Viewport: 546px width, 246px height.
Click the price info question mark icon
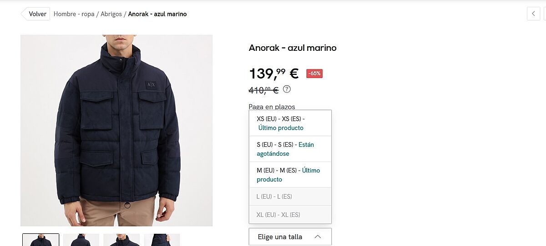pos(287,89)
